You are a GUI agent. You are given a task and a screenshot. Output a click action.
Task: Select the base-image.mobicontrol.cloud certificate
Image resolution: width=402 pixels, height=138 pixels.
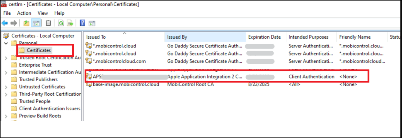126,84
